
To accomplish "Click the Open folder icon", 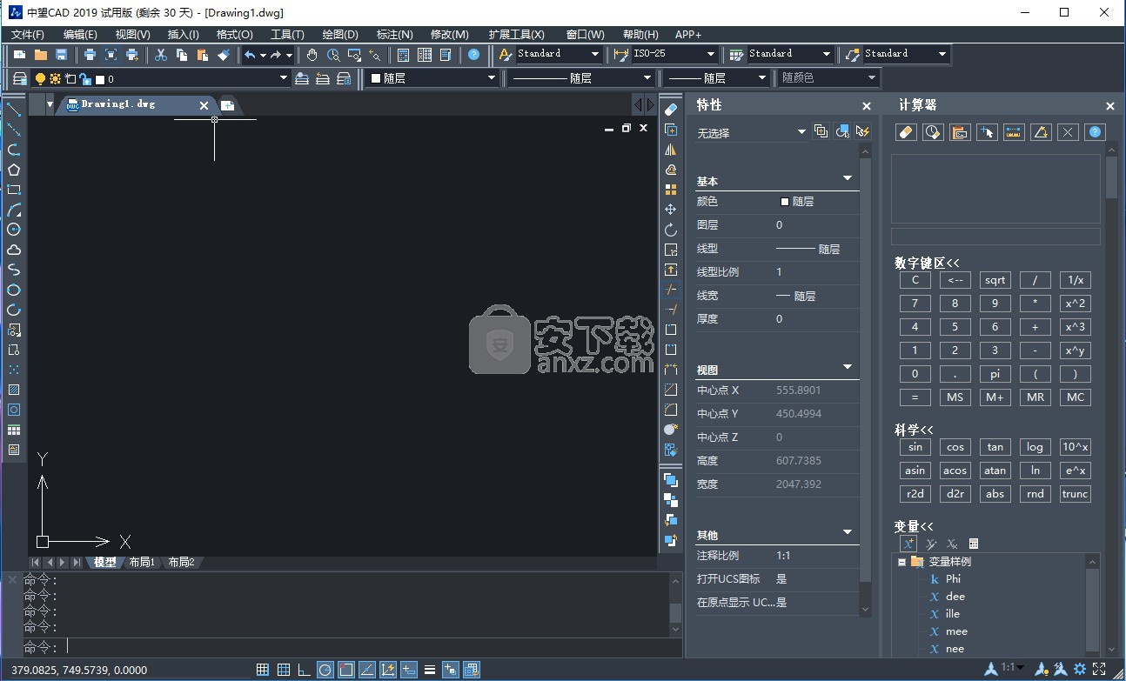I will (x=41, y=55).
